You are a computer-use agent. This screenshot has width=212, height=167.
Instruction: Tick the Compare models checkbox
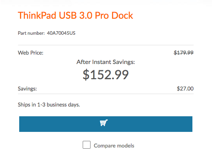tap(87, 145)
